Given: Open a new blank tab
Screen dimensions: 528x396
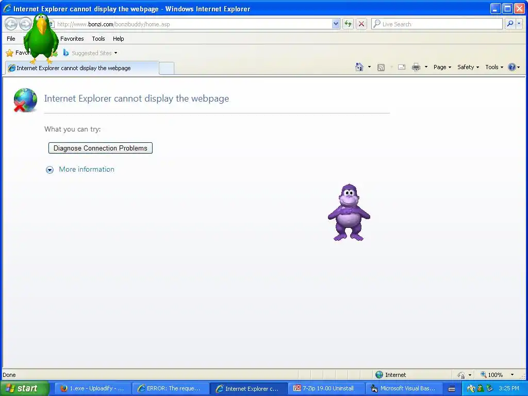Looking at the screenshot, I should 167,69.
